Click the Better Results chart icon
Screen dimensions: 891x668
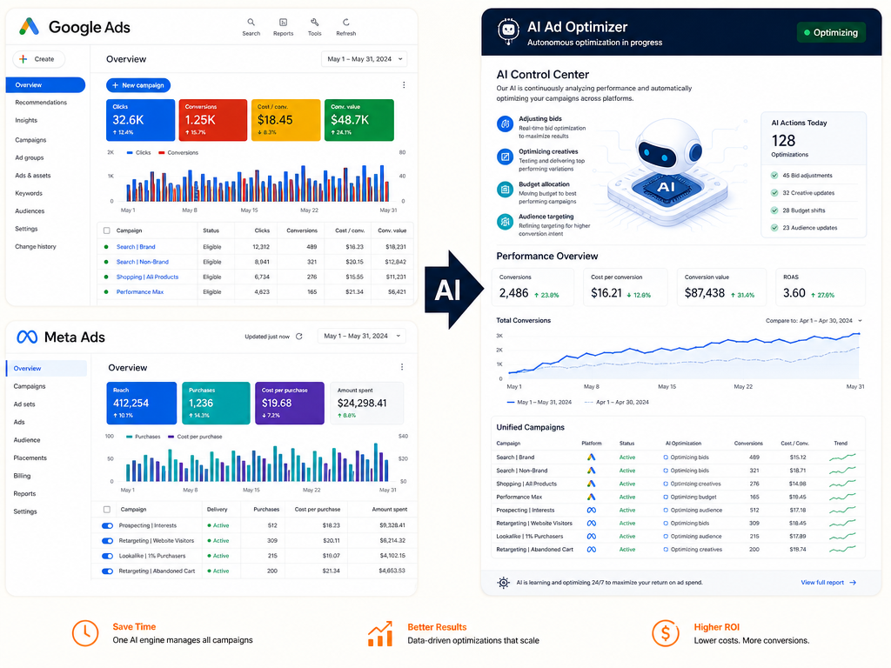click(379, 633)
